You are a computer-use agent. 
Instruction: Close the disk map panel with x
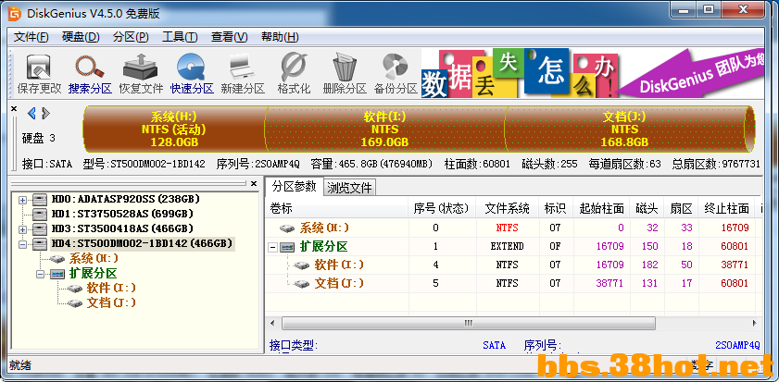point(13,108)
